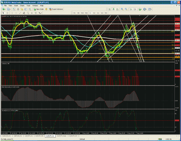Viewport: 181px width, 141px height.
Task: Select the Horizontal Line drawing tool
Action: (x=16, y=13)
